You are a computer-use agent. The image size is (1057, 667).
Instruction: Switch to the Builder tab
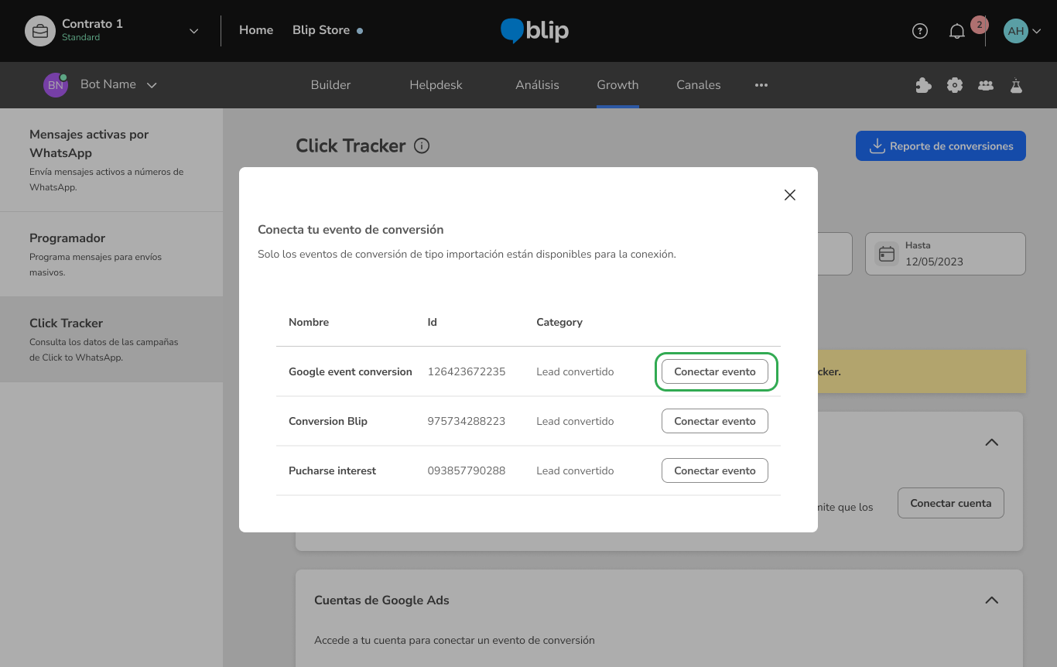(x=330, y=85)
